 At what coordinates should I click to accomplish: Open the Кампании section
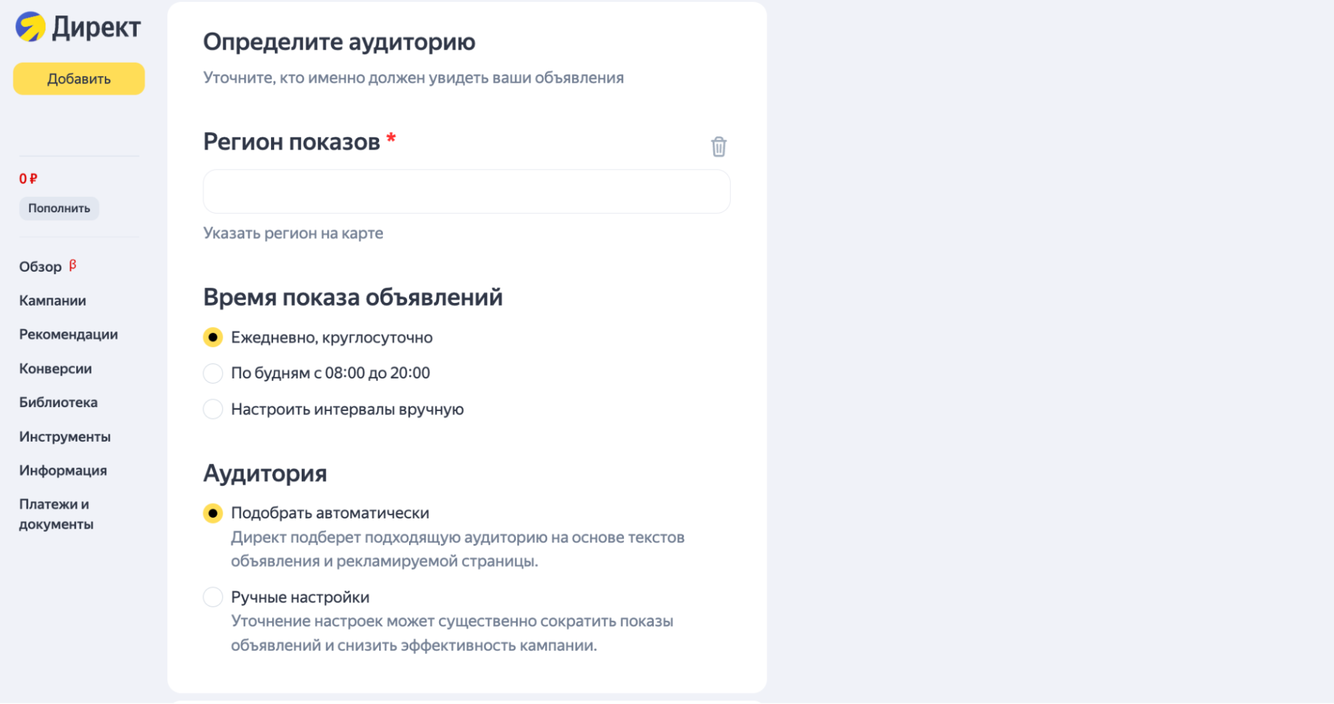pyautogui.click(x=53, y=300)
